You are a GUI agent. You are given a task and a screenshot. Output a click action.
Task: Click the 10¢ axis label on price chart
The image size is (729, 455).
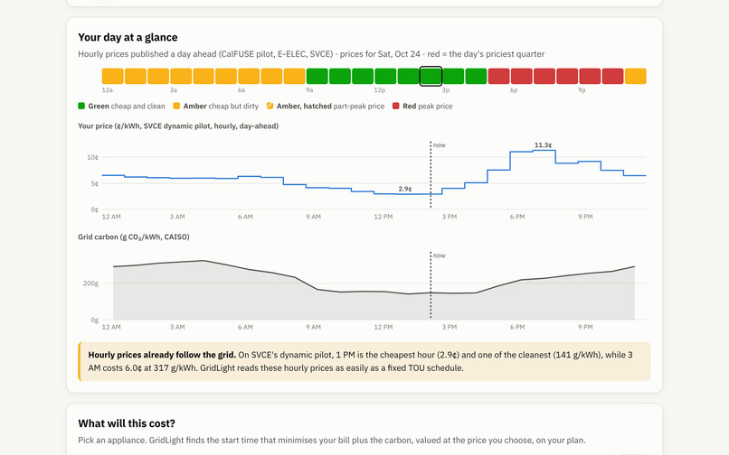click(x=92, y=157)
